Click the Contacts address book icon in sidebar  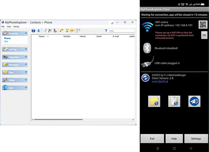click(x=5, y=33)
